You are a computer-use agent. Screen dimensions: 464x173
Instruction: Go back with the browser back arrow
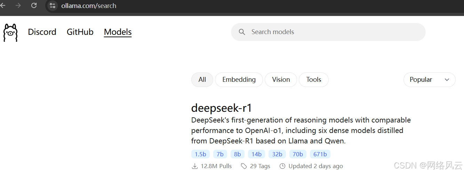pyautogui.click(x=3, y=6)
